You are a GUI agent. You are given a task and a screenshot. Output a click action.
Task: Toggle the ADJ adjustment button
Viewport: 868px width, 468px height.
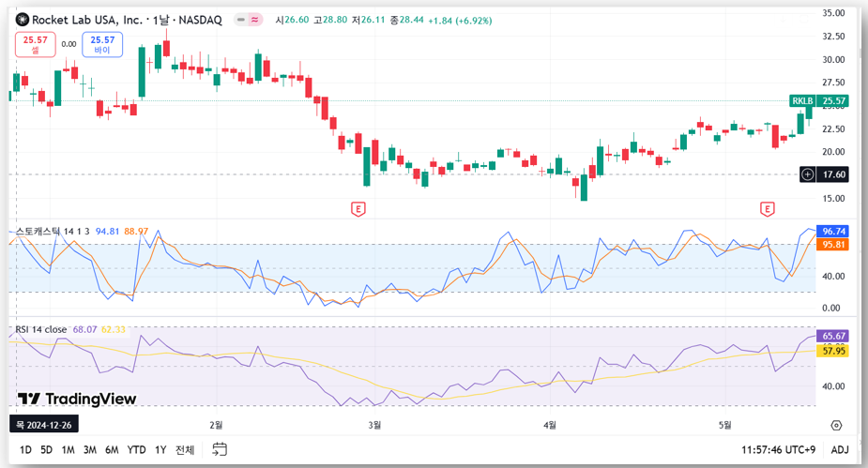(840, 450)
